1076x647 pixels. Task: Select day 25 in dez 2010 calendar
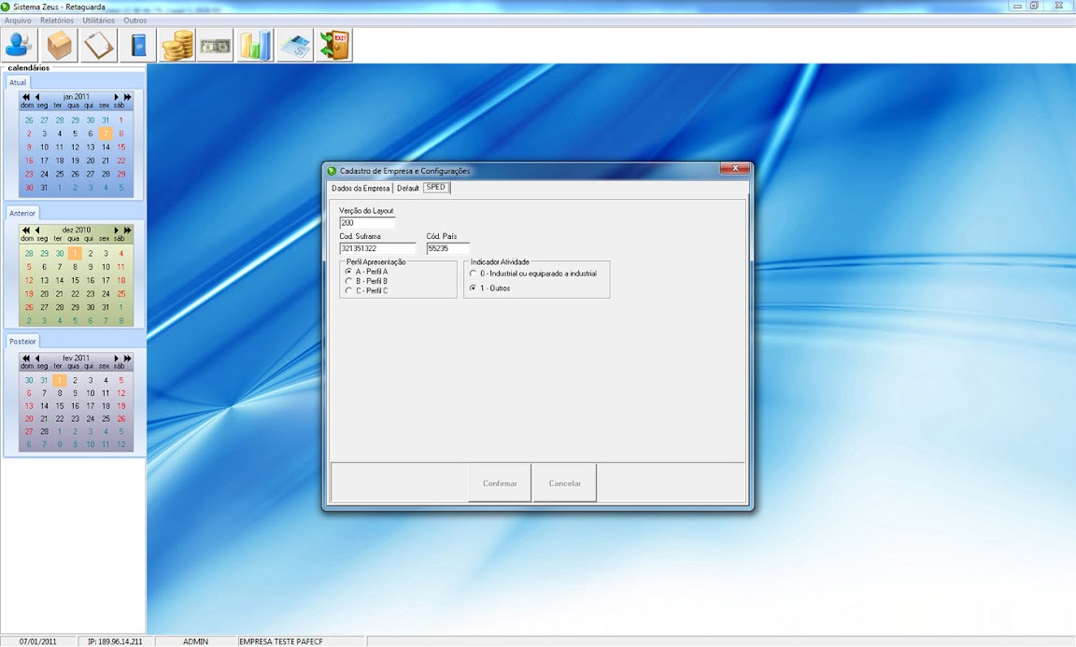[120, 294]
